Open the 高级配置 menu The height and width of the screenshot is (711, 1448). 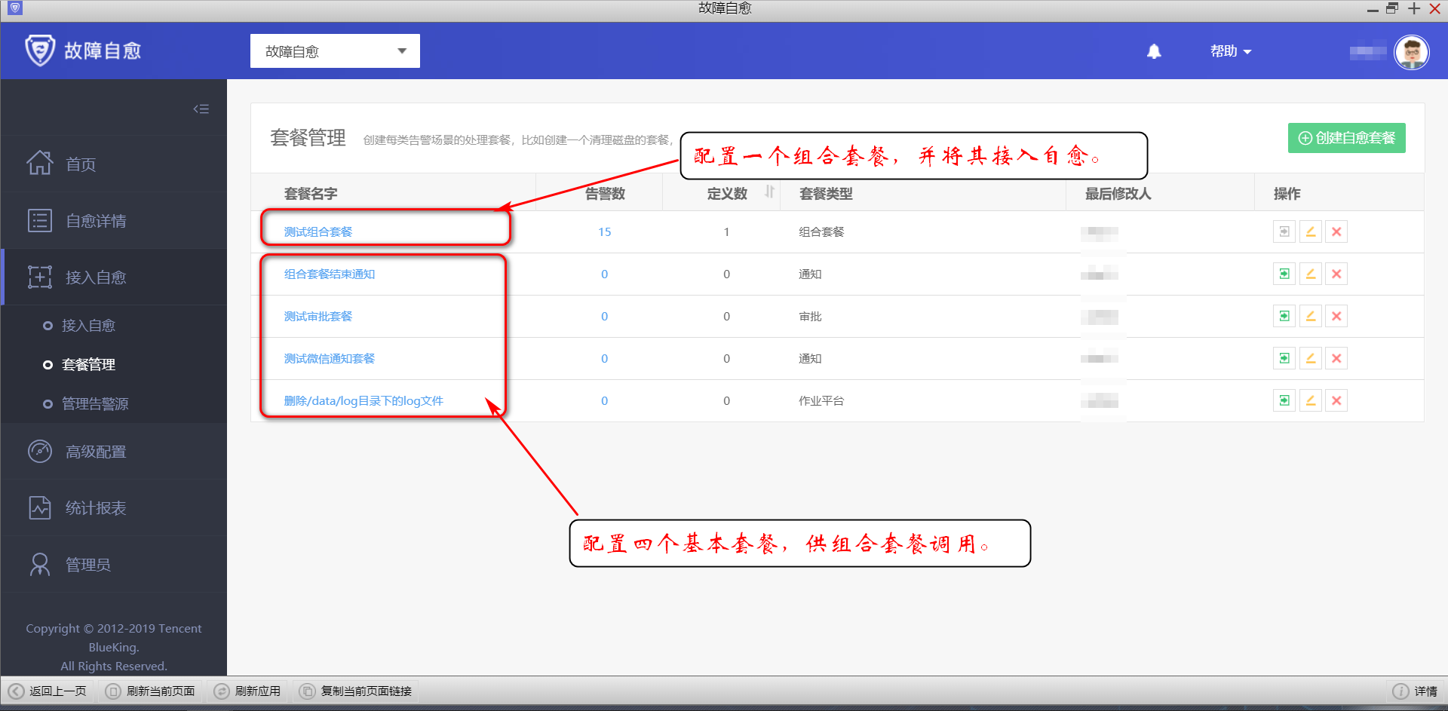click(x=114, y=451)
